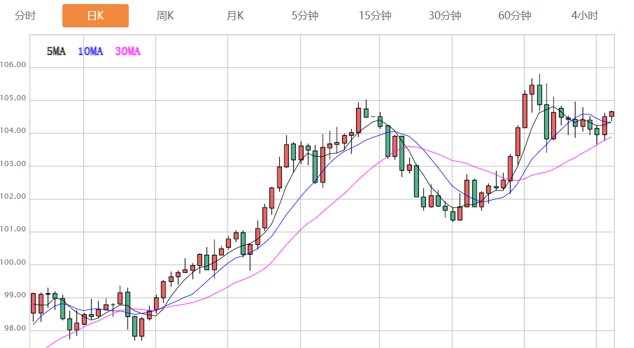This screenshot has height=348, width=634.
Task: Select the 15分钟 interval tab
Action: pyautogui.click(x=375, y=16)
